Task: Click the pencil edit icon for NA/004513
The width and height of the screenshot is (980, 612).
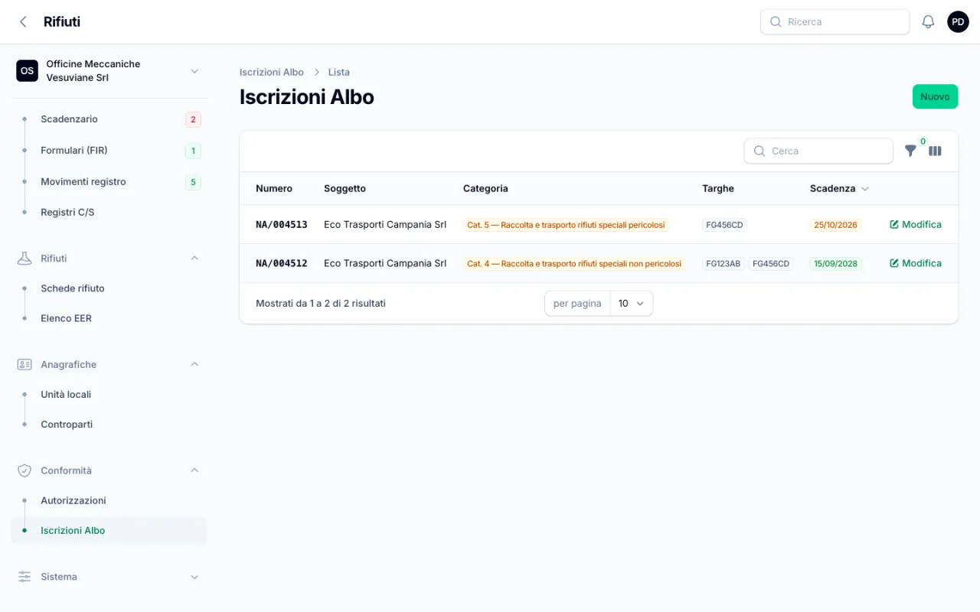Action: click(x=894, y=225)
